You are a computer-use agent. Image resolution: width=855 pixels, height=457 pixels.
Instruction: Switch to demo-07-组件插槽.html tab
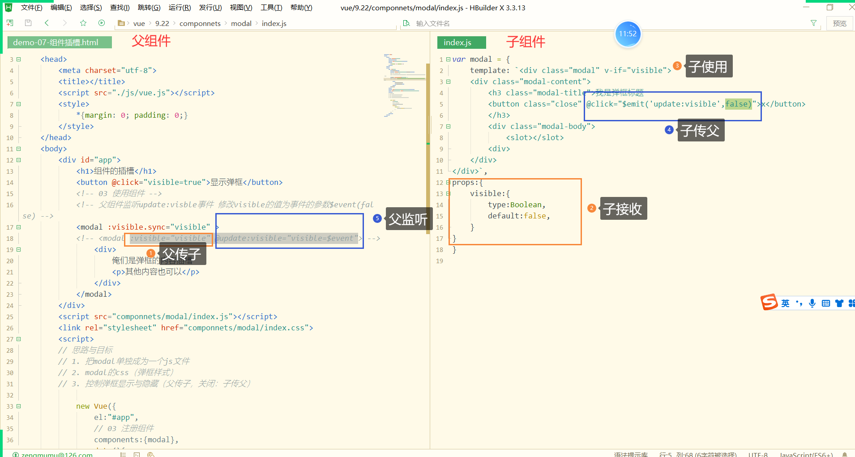coord(60,43)
